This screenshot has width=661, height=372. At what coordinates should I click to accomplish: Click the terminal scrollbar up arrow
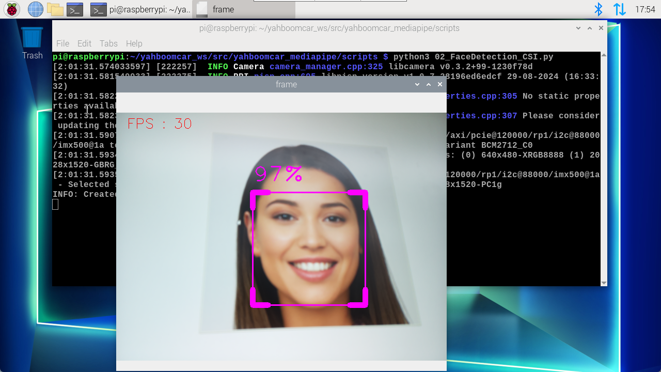point(604,55)
